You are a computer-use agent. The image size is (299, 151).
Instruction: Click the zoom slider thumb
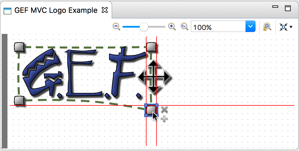144,27
